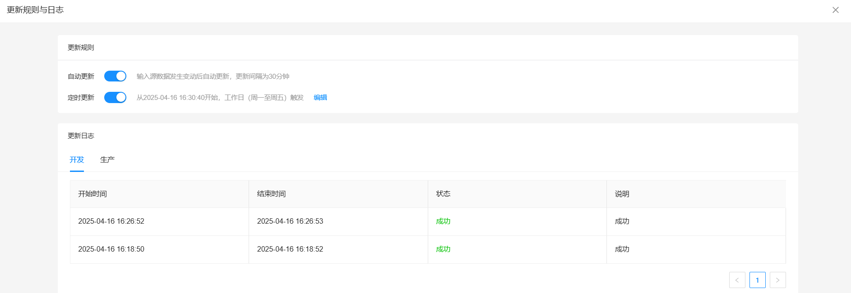Image resolution: width=851 pixels, height=293 pixels.
Task: Disable the 自动更新 switch
Action: [x=115, y=76]
